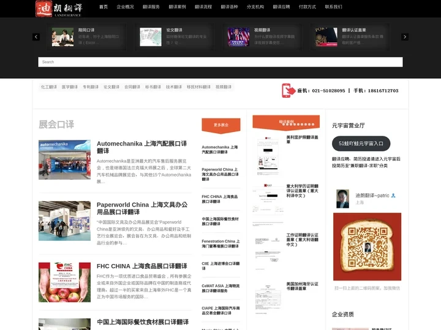Open sidebar link 中国上海国际餐饮食材展口译翻译
Viewport: 441px width, 330px height.
point(221,221)
